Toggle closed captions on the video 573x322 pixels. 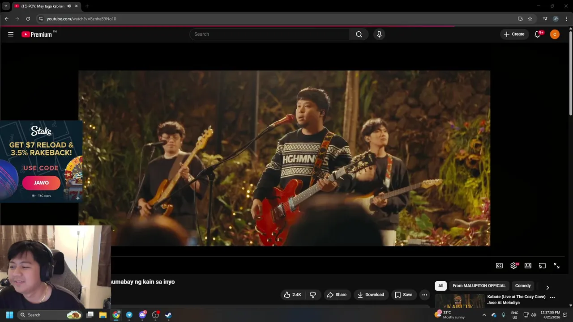(499, 266)
